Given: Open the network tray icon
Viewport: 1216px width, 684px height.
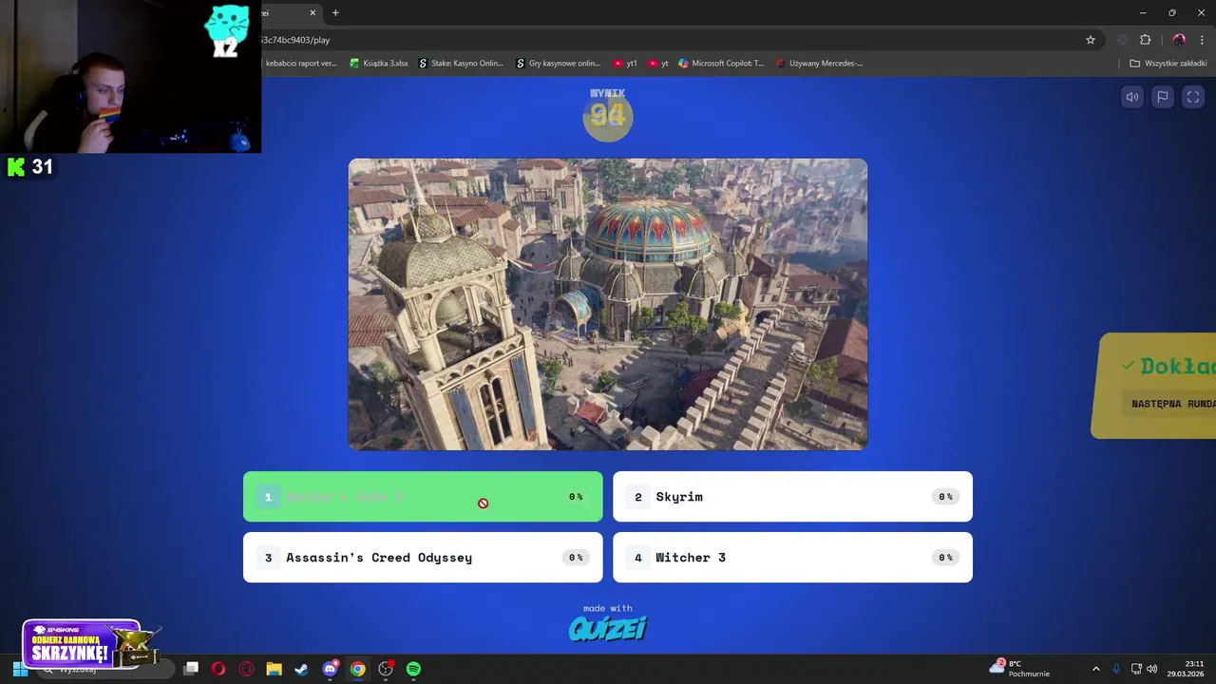Looking at the screenshot, I should (x=1136, y=669).
